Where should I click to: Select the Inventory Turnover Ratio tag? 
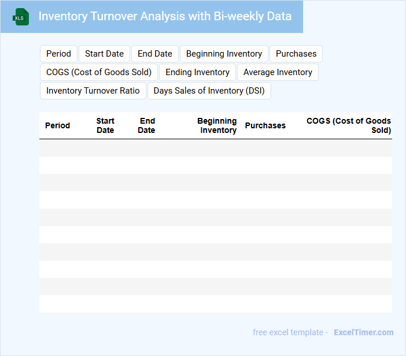coord(93,91)
